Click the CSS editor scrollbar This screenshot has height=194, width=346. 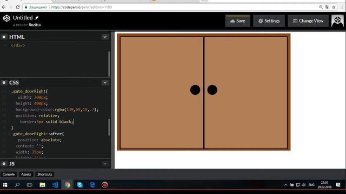pyautogui.click(x=109, y=127)
